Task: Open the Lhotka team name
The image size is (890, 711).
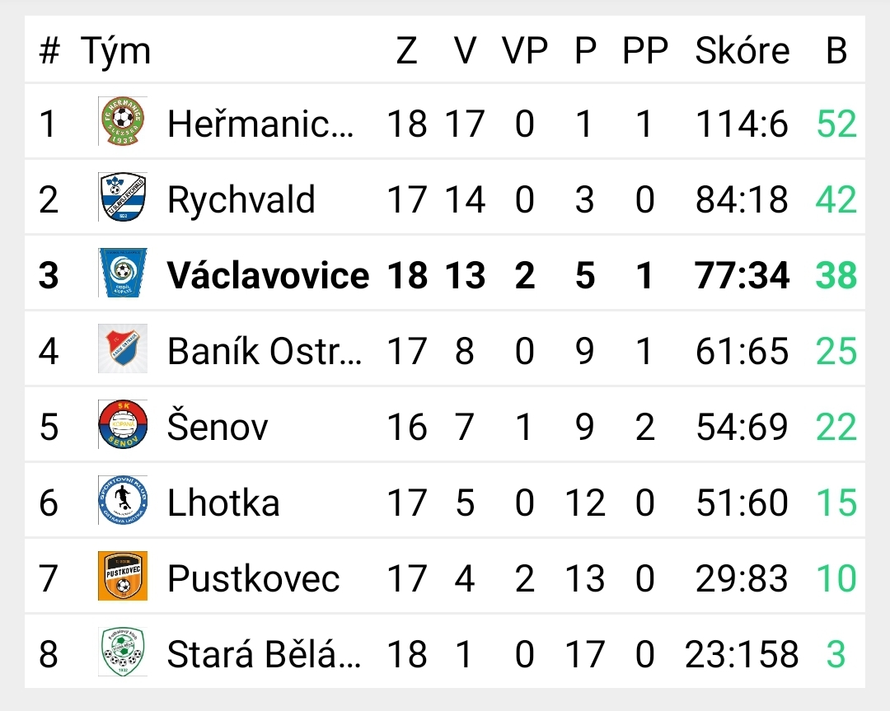Action: tap(223, 503)
